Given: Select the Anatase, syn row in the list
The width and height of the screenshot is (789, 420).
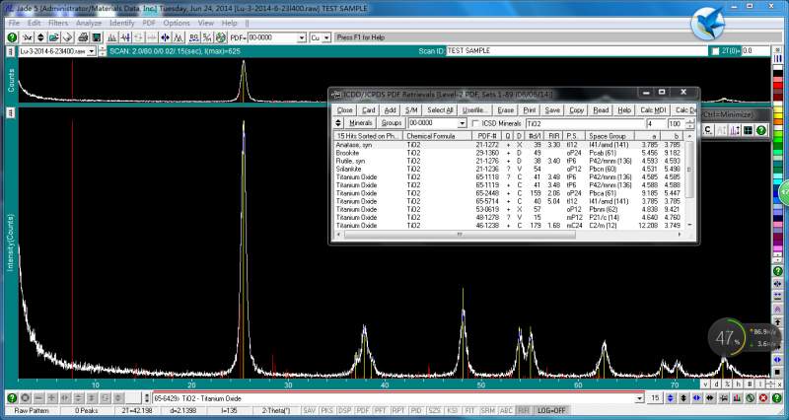Looking at the screenshot, I should (x=353, y=145).
